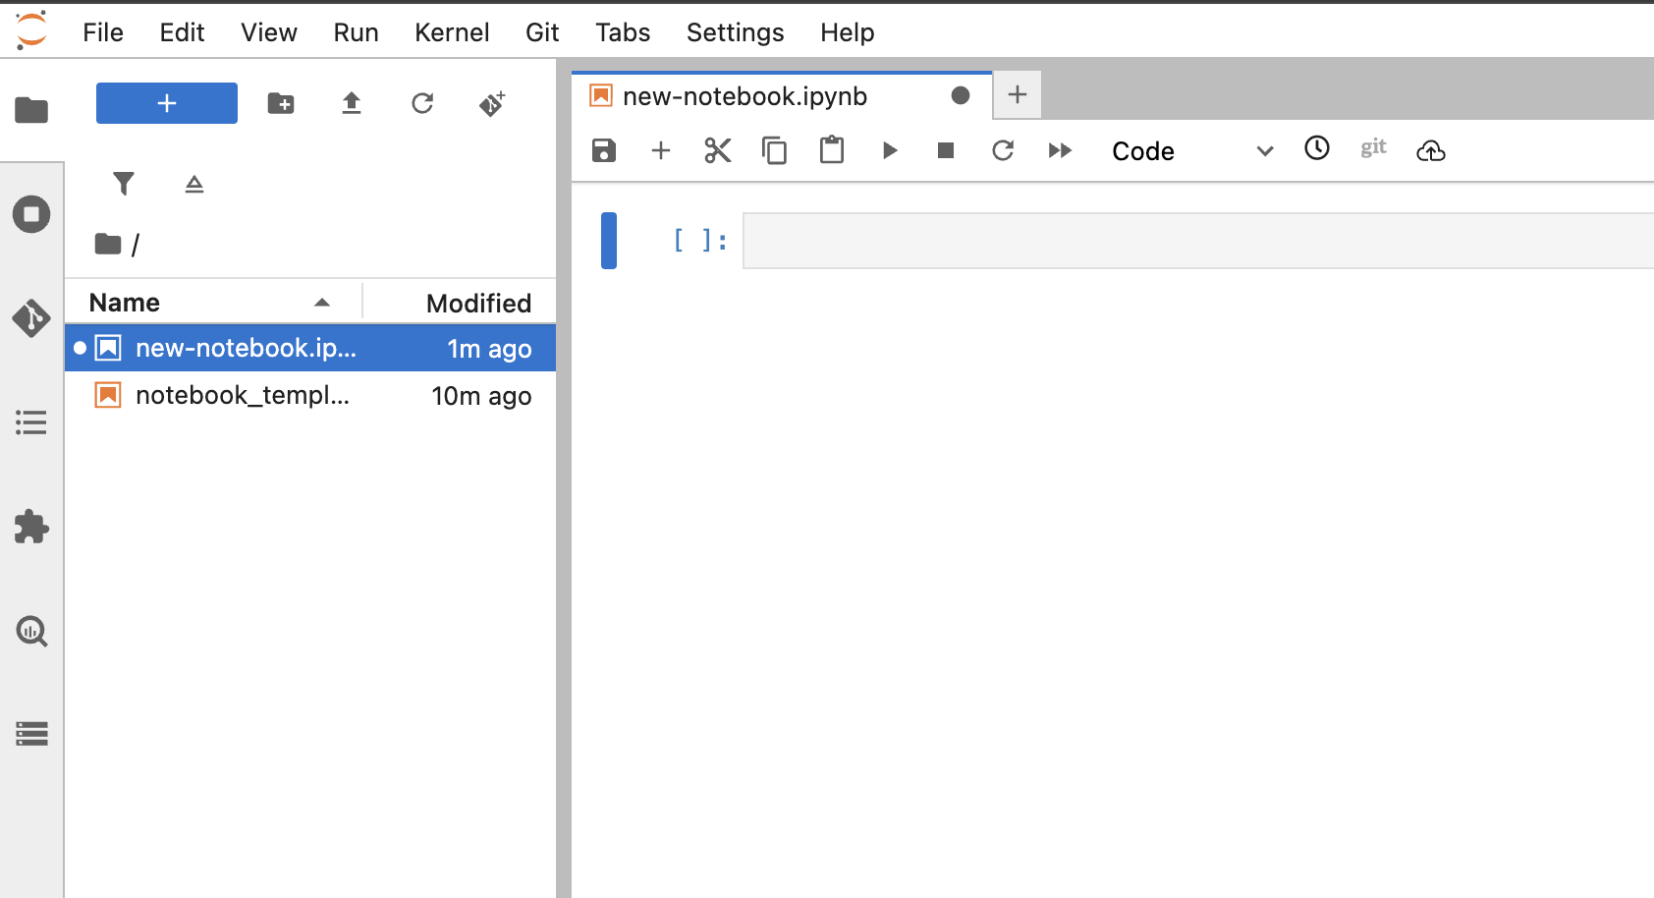The width and height of the screenshot is (1654, 898).
Task: Open a new launcher tab with plus
Action: (1018, 94)
